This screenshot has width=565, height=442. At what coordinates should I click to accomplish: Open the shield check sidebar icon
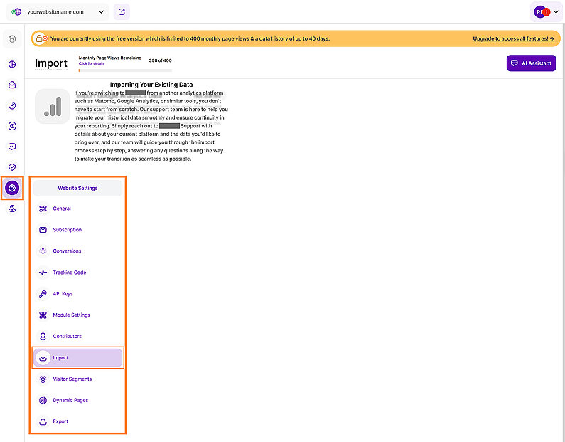[12, 167]
